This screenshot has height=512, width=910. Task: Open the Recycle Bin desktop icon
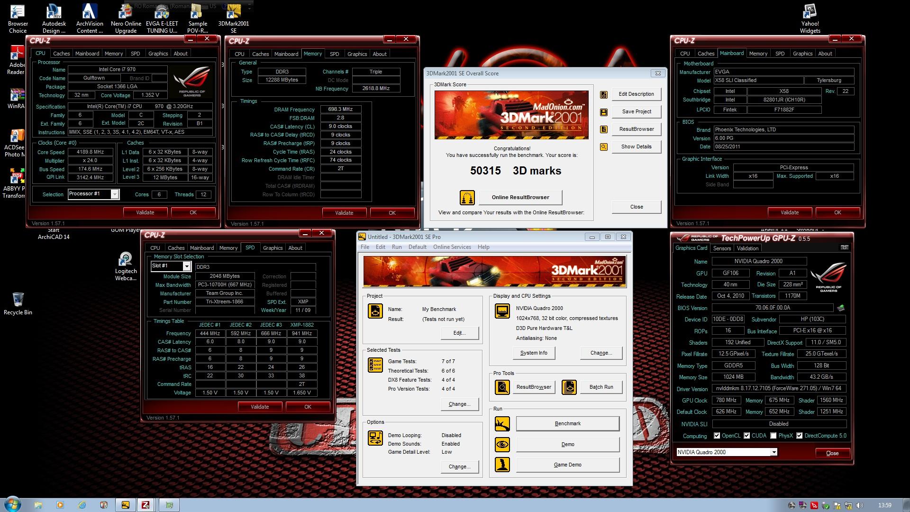click(x=18, y=303)
